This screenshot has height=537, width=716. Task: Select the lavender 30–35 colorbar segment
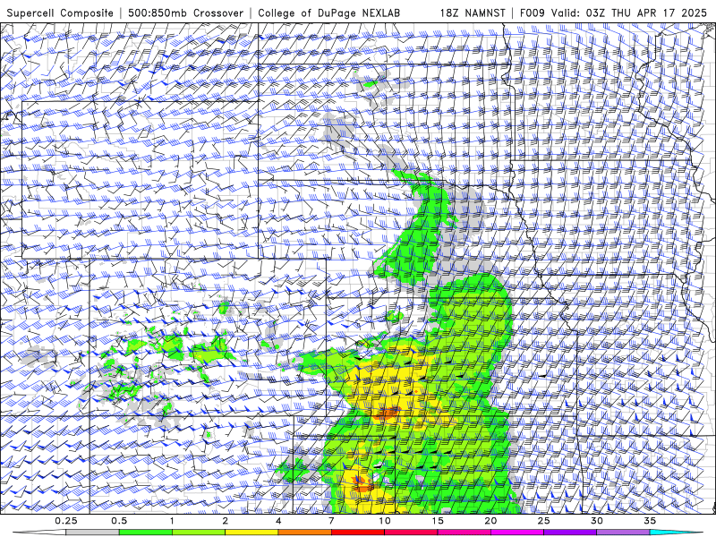(623, 533)
